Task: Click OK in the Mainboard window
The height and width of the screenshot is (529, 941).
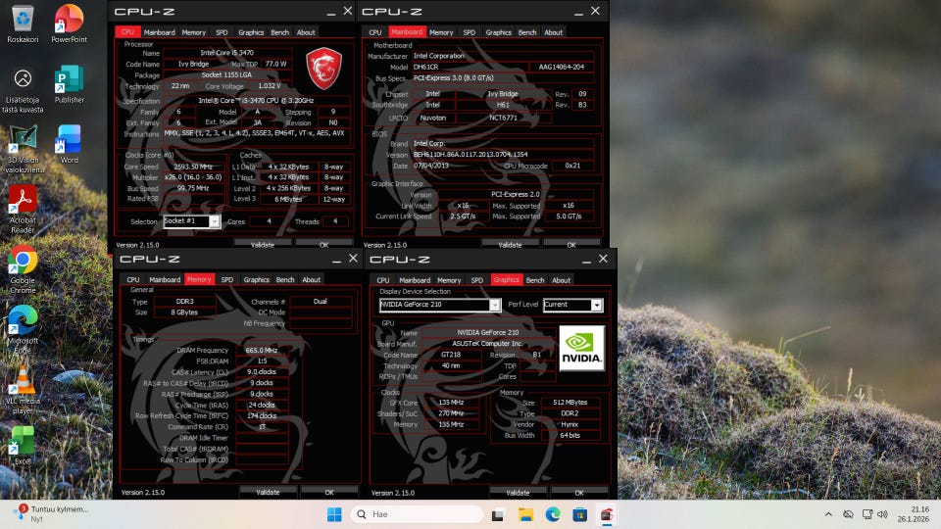Action: click(571, 245)
